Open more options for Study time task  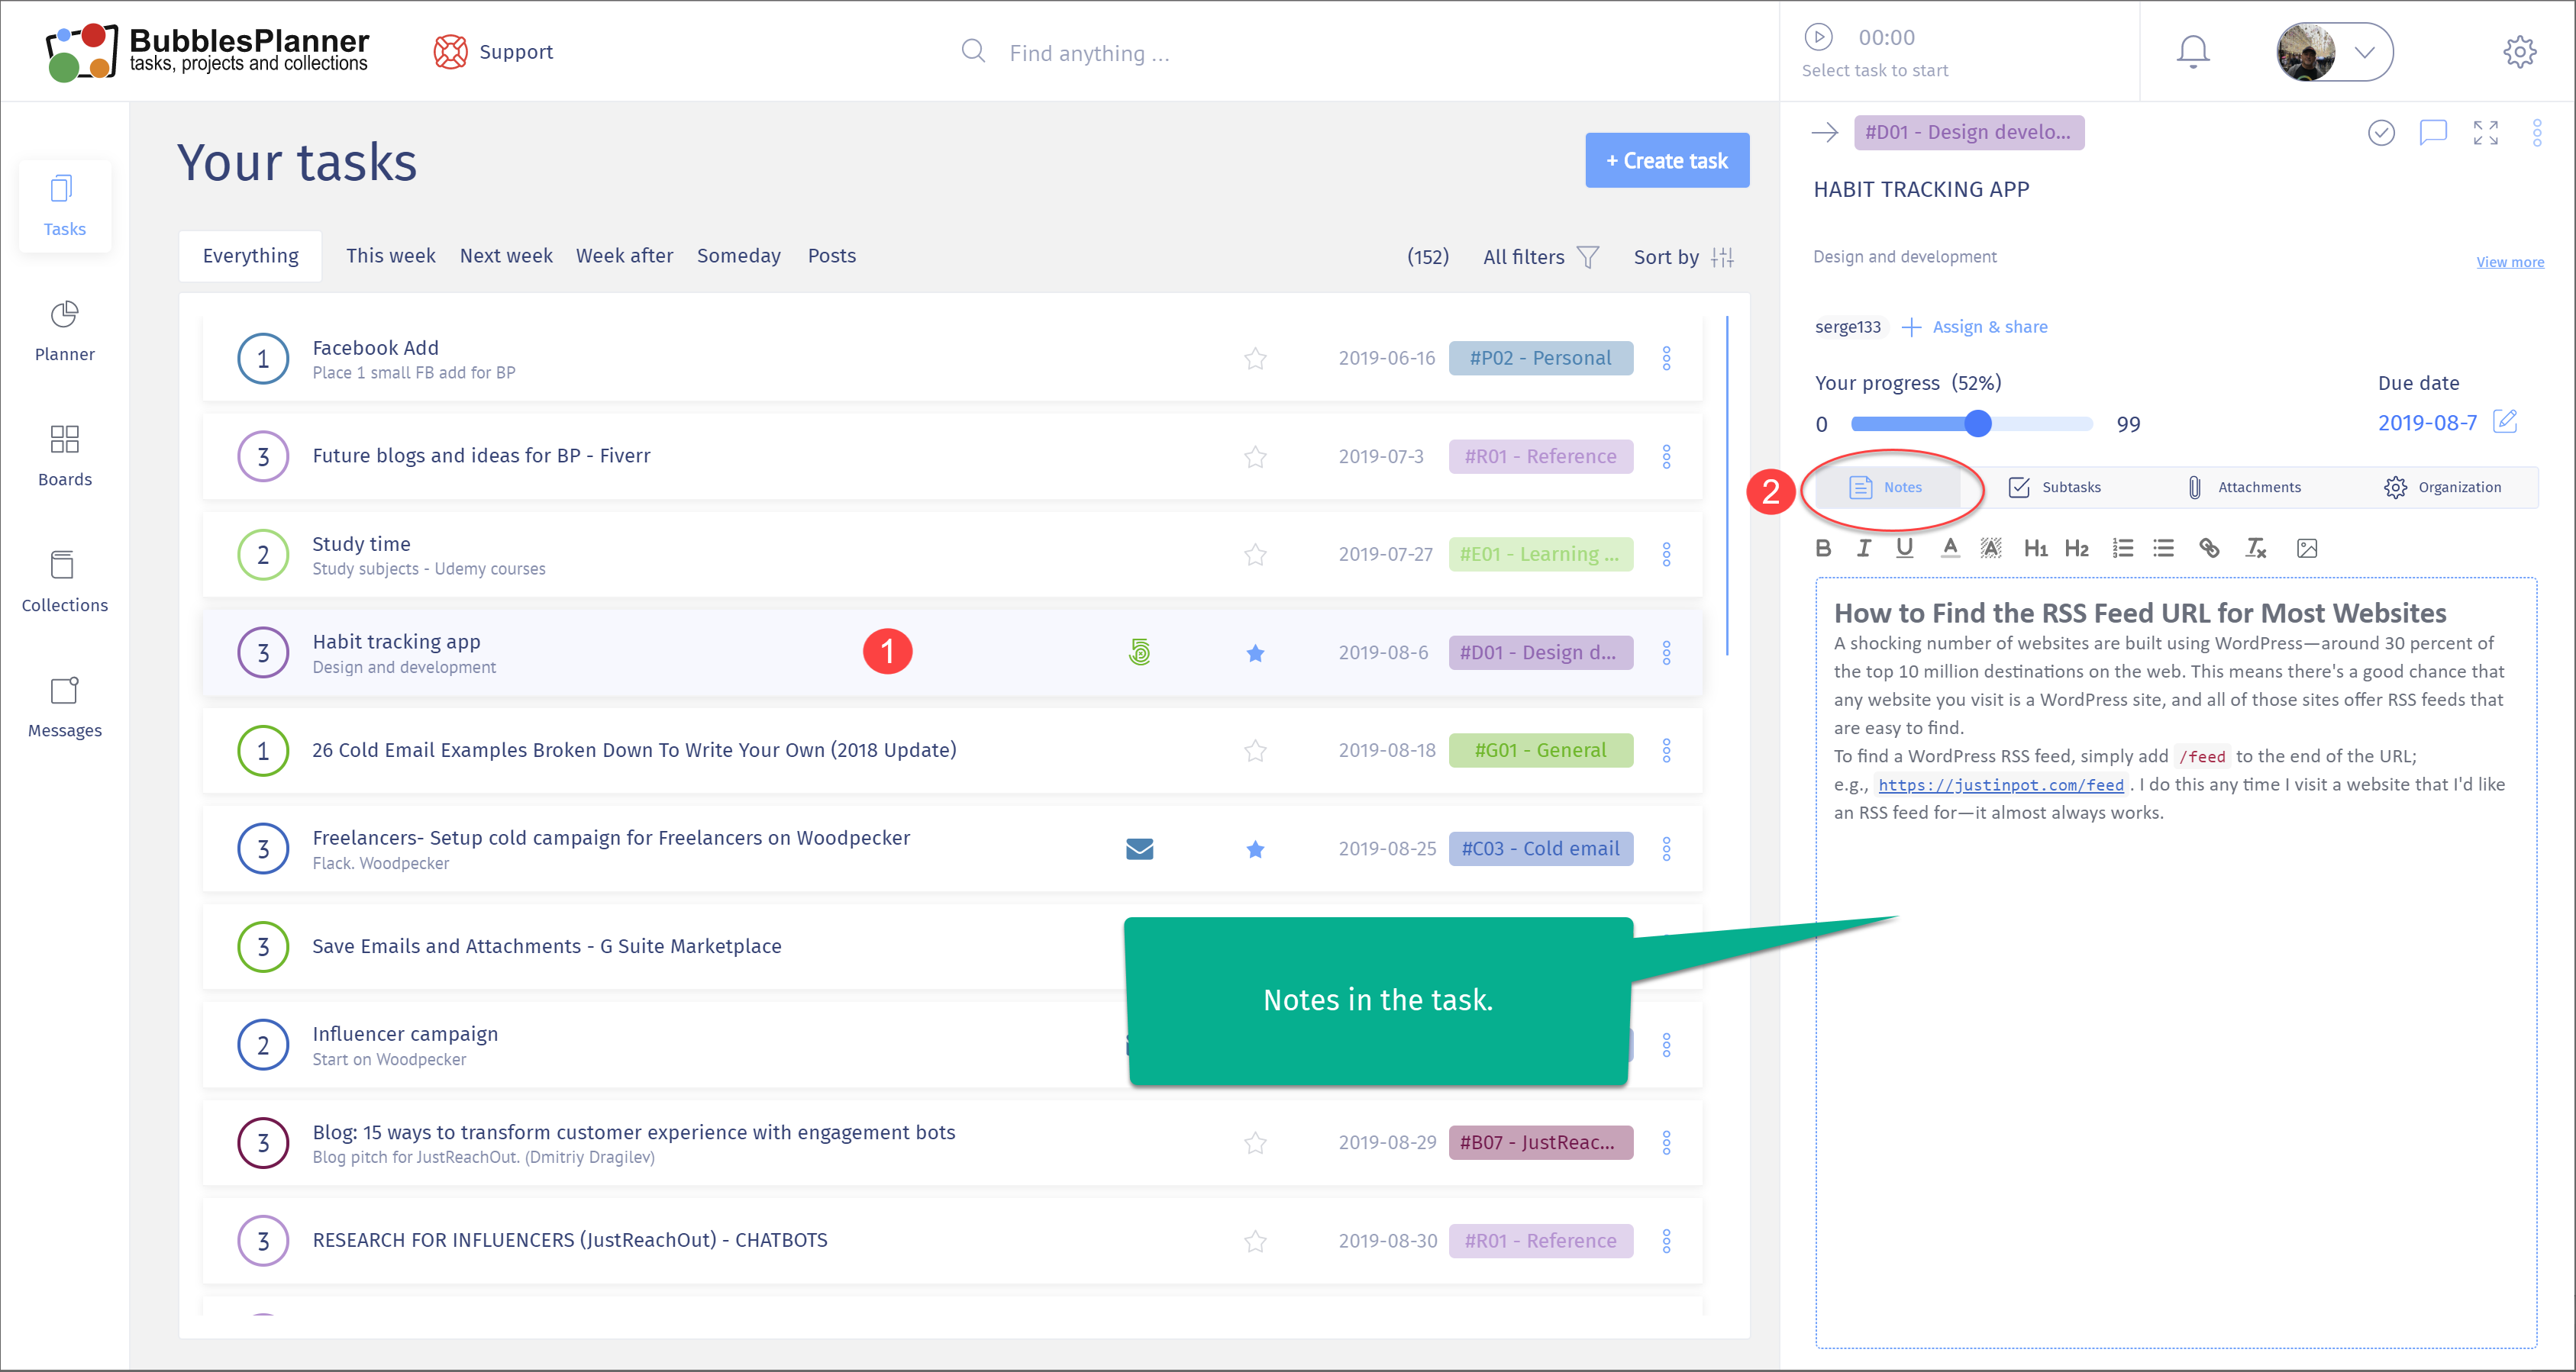point(1665,555)
